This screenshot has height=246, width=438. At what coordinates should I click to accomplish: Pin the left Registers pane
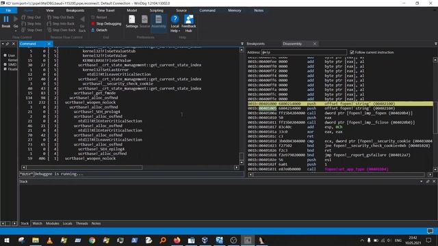pos(8,44)
